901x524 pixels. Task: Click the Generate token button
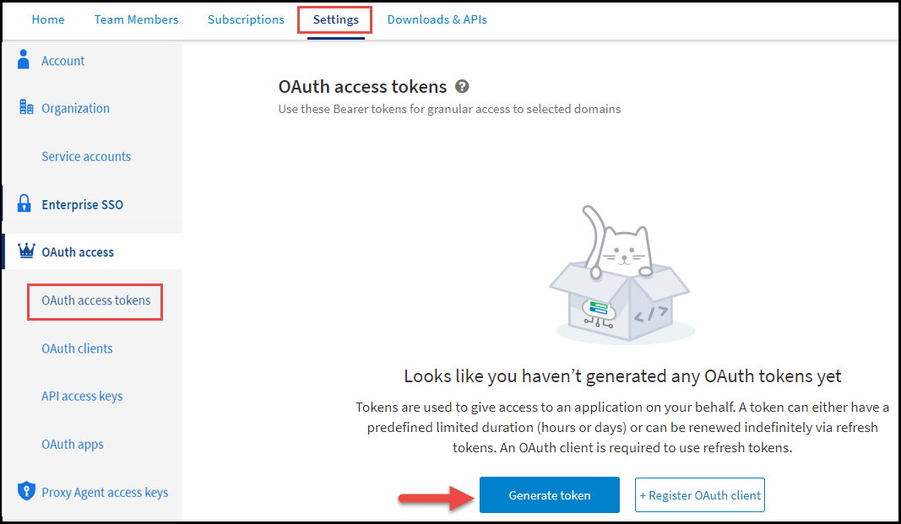click(x=549, y=494)
